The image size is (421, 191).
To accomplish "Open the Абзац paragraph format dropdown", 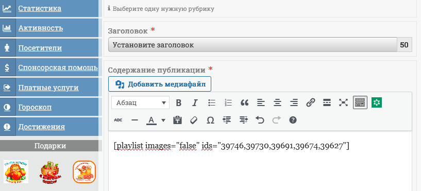I will click(141, 102).
